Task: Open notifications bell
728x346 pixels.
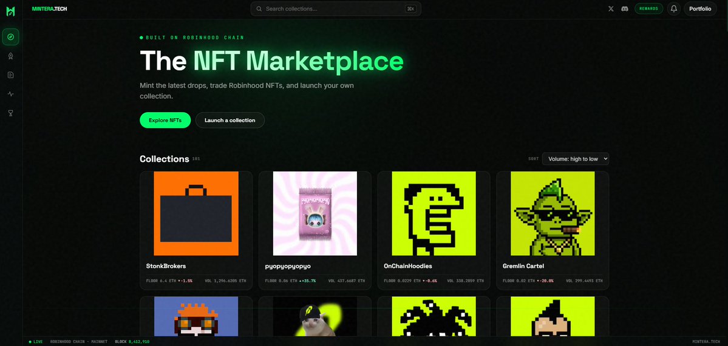Action: 674,9
